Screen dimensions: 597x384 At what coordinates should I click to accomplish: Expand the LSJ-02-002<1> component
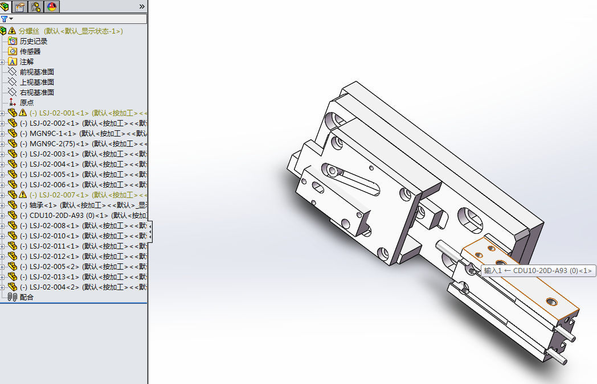2,123
